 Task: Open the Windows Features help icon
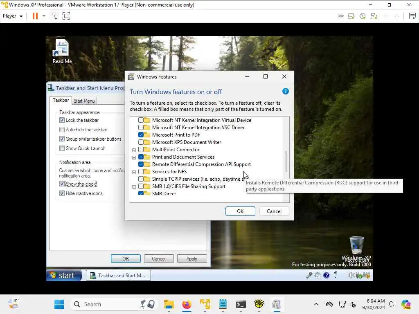(285, 91)
